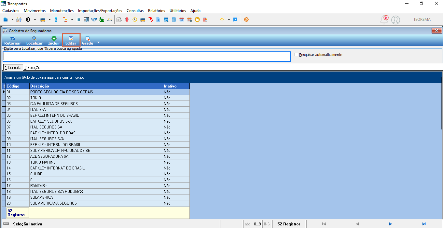Click the calculator icon in toolbar
The height and width of the screenshot is (228, 443).
pos(174,20)
